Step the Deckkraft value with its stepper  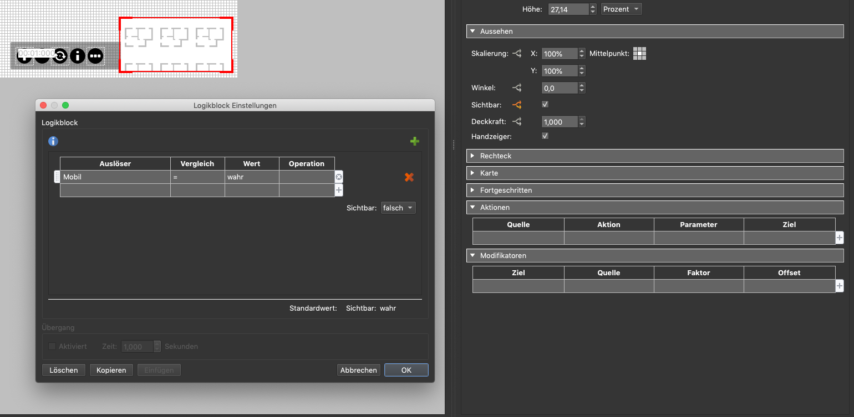point(582,122)
